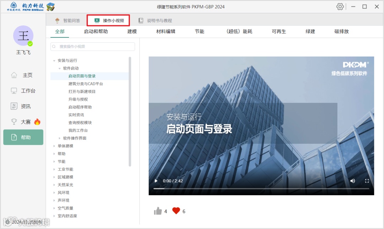The image size is (384, 229).
Task: Like the video with thumbs-up
Action: (x=158, y=211)
